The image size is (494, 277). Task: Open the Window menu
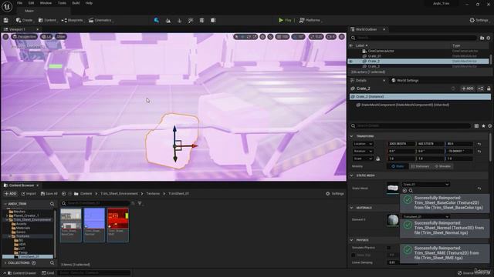click(x=46, y=3)
